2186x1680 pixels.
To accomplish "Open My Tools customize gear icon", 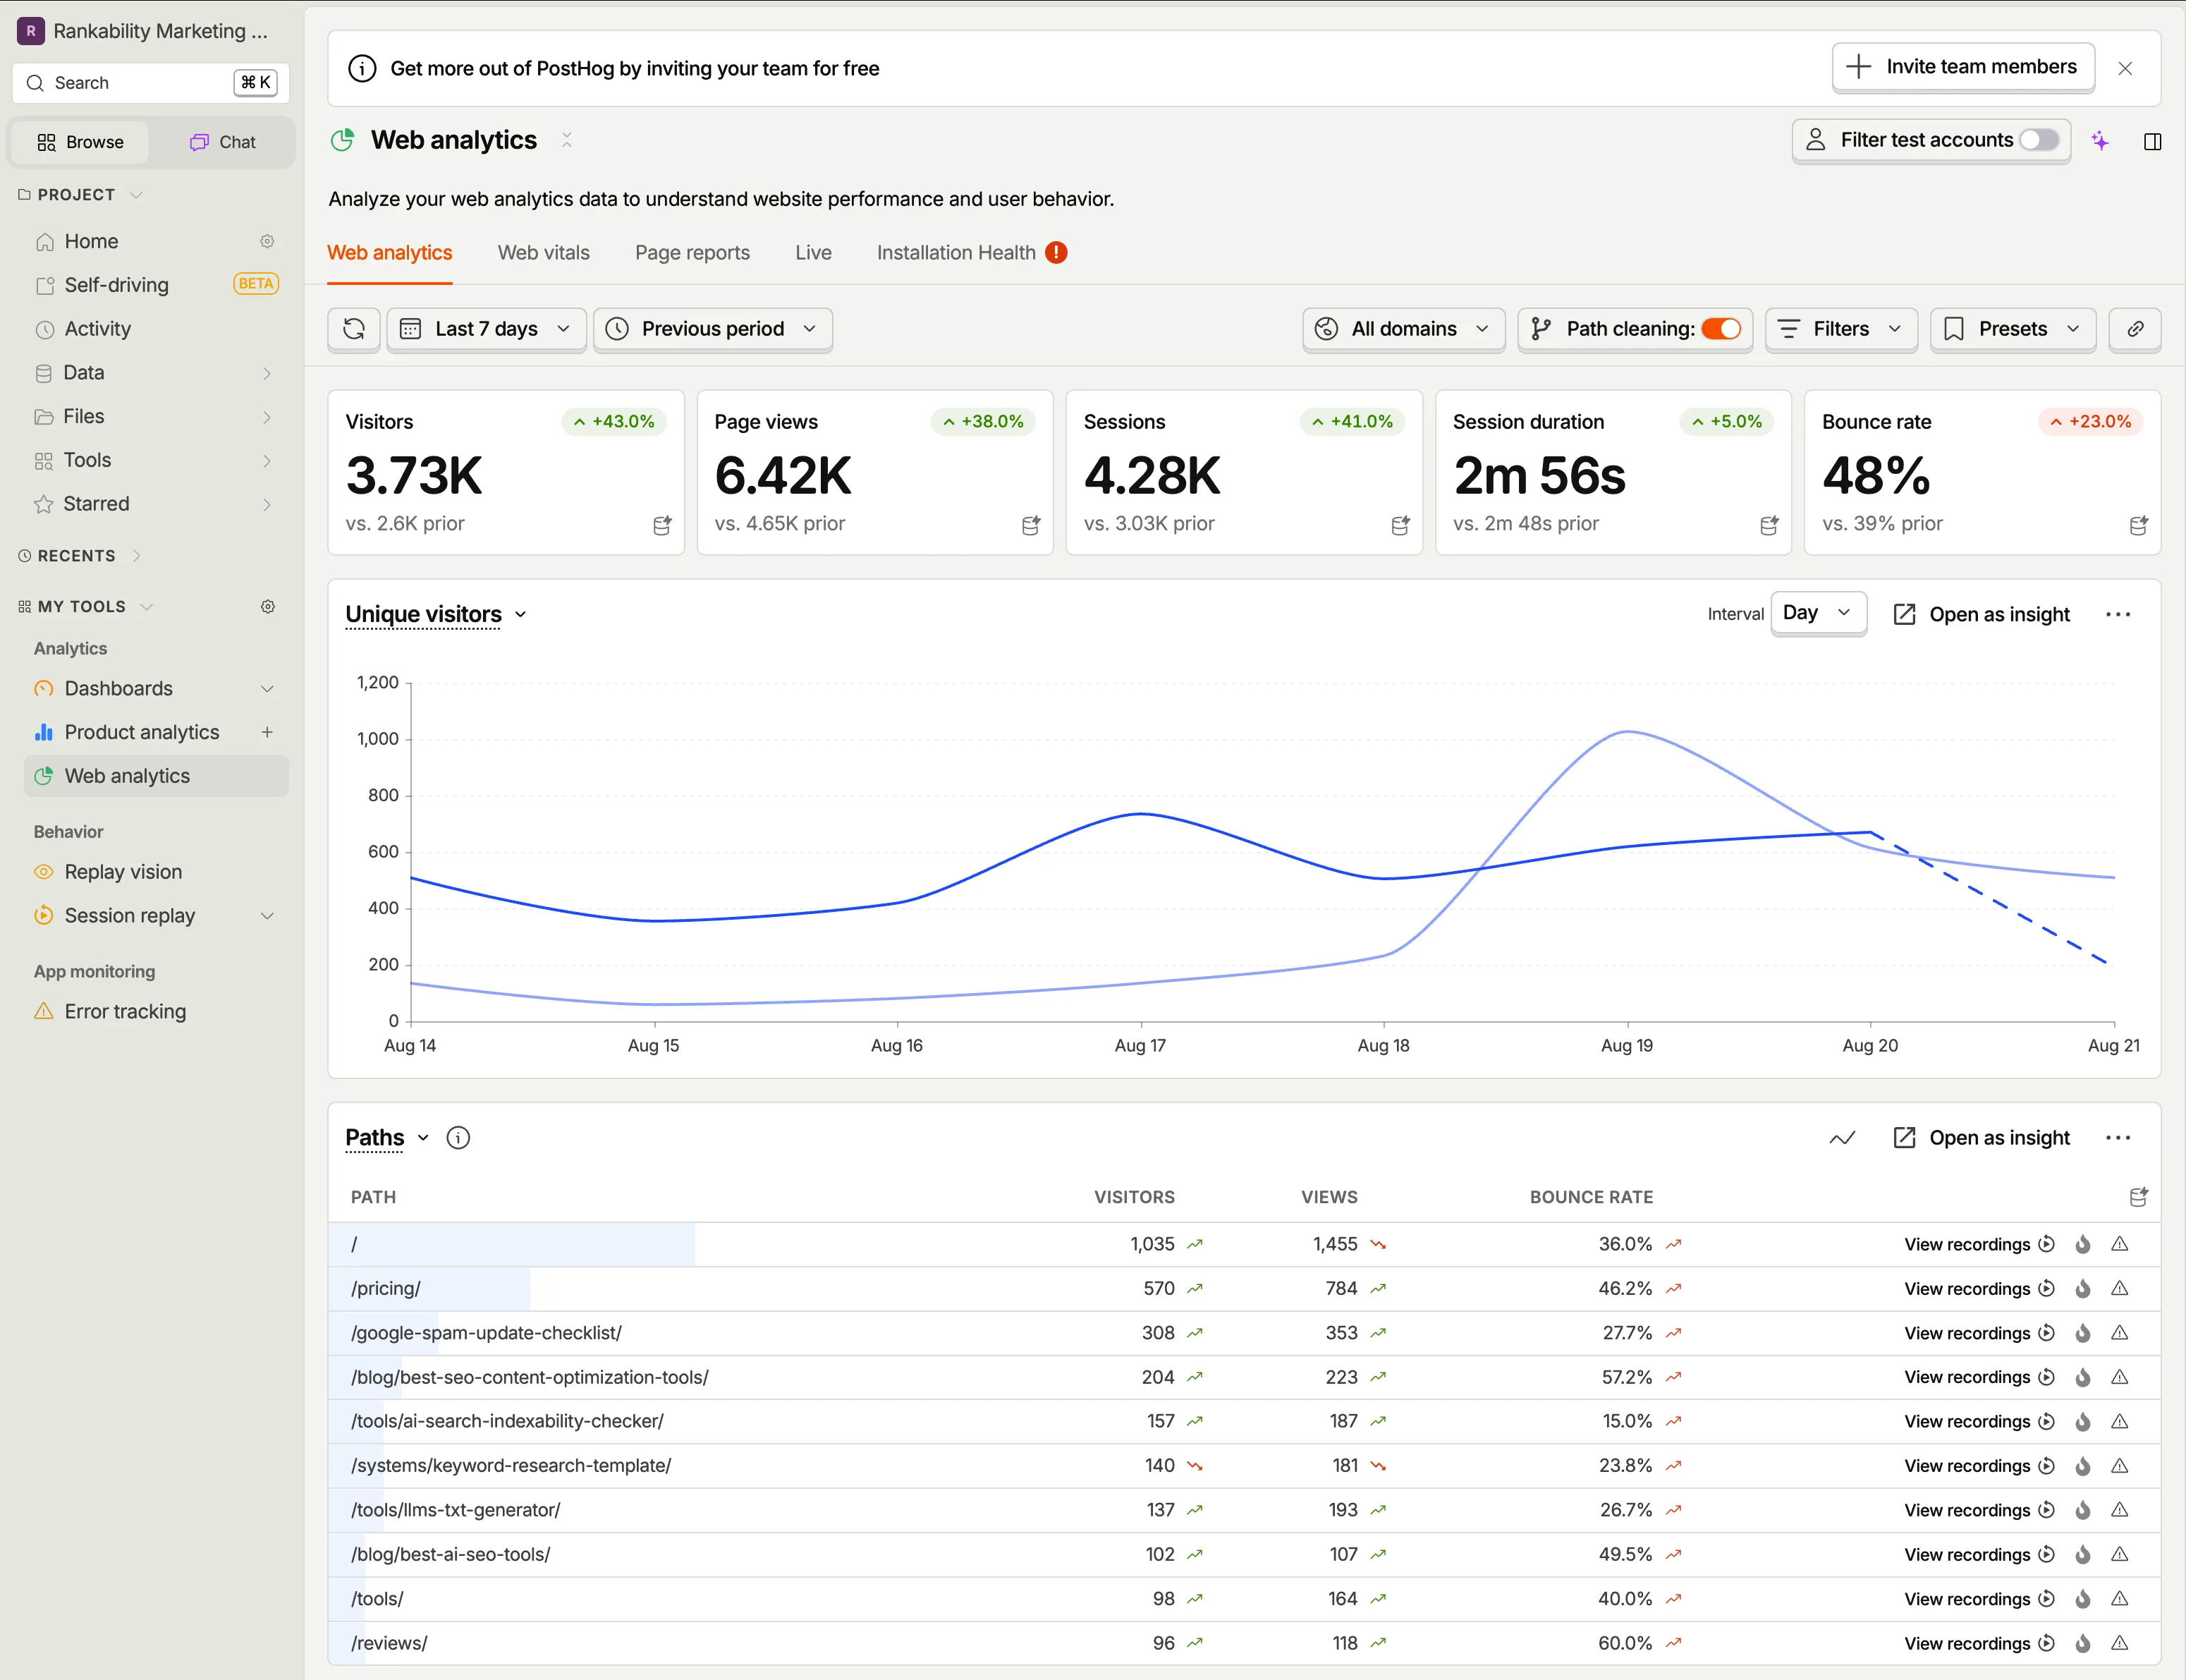I will click(x=267, y=606).
